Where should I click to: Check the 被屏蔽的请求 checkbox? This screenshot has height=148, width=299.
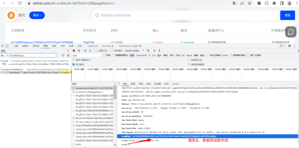point(231,55)
